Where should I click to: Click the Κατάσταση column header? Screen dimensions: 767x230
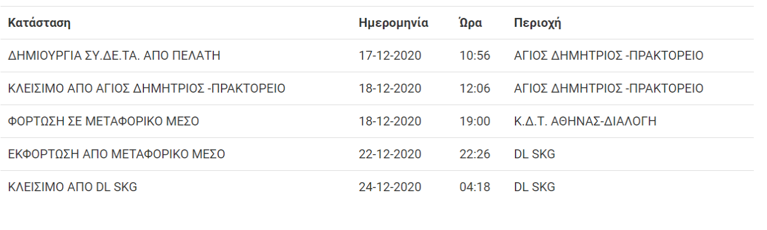tap(39, 23)
